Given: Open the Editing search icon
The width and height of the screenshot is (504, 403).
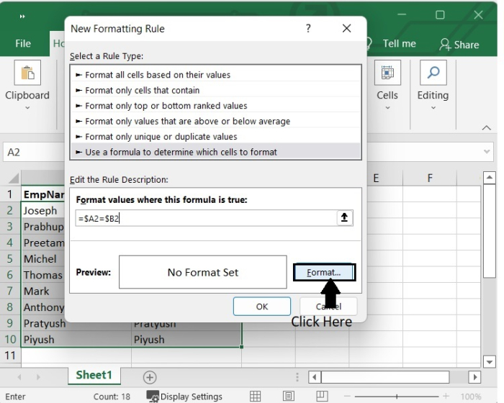Looking at the screenshot, I should click(433, 73).
